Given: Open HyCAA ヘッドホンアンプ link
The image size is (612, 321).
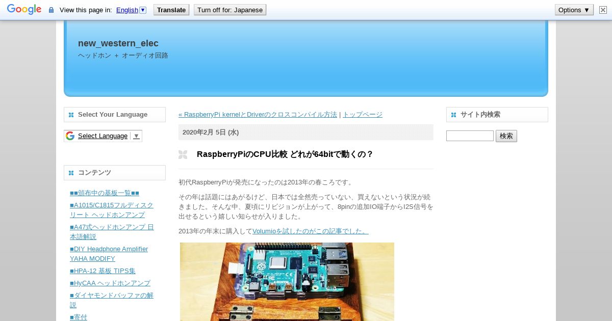Looking at the screenshot, I should coord(110,283).
